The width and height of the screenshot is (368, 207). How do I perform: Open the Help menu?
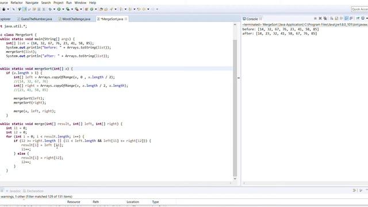point(93,2)
